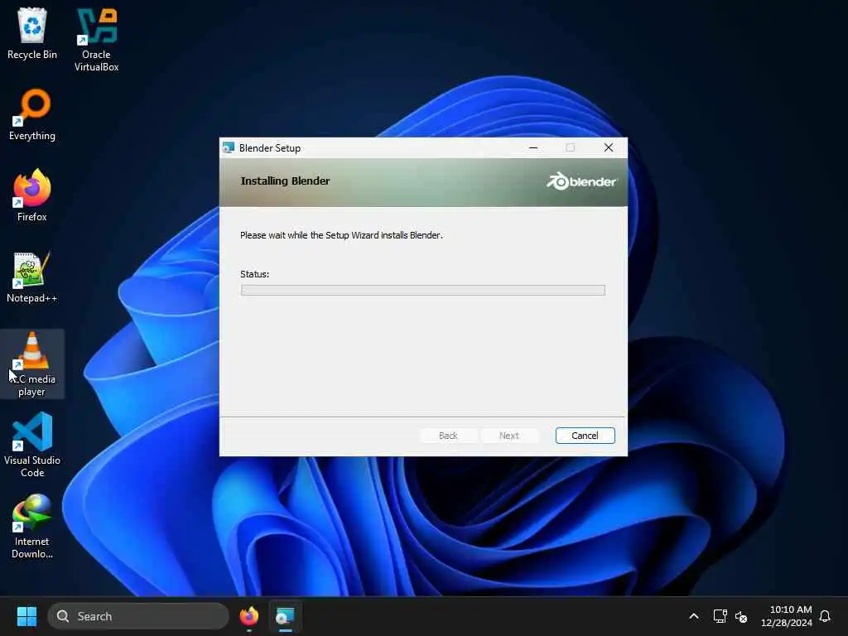This screenshot has width=848, height=636.
Task: Select the Notepad++ desktop shortcut
Action: 32,277
